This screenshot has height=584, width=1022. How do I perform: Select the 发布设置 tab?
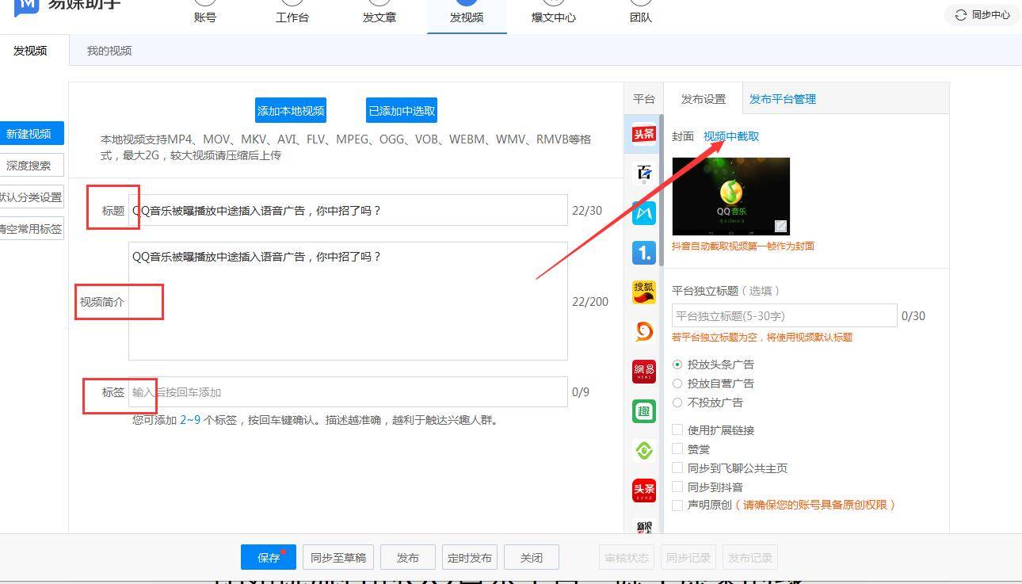tap(704, 99)
